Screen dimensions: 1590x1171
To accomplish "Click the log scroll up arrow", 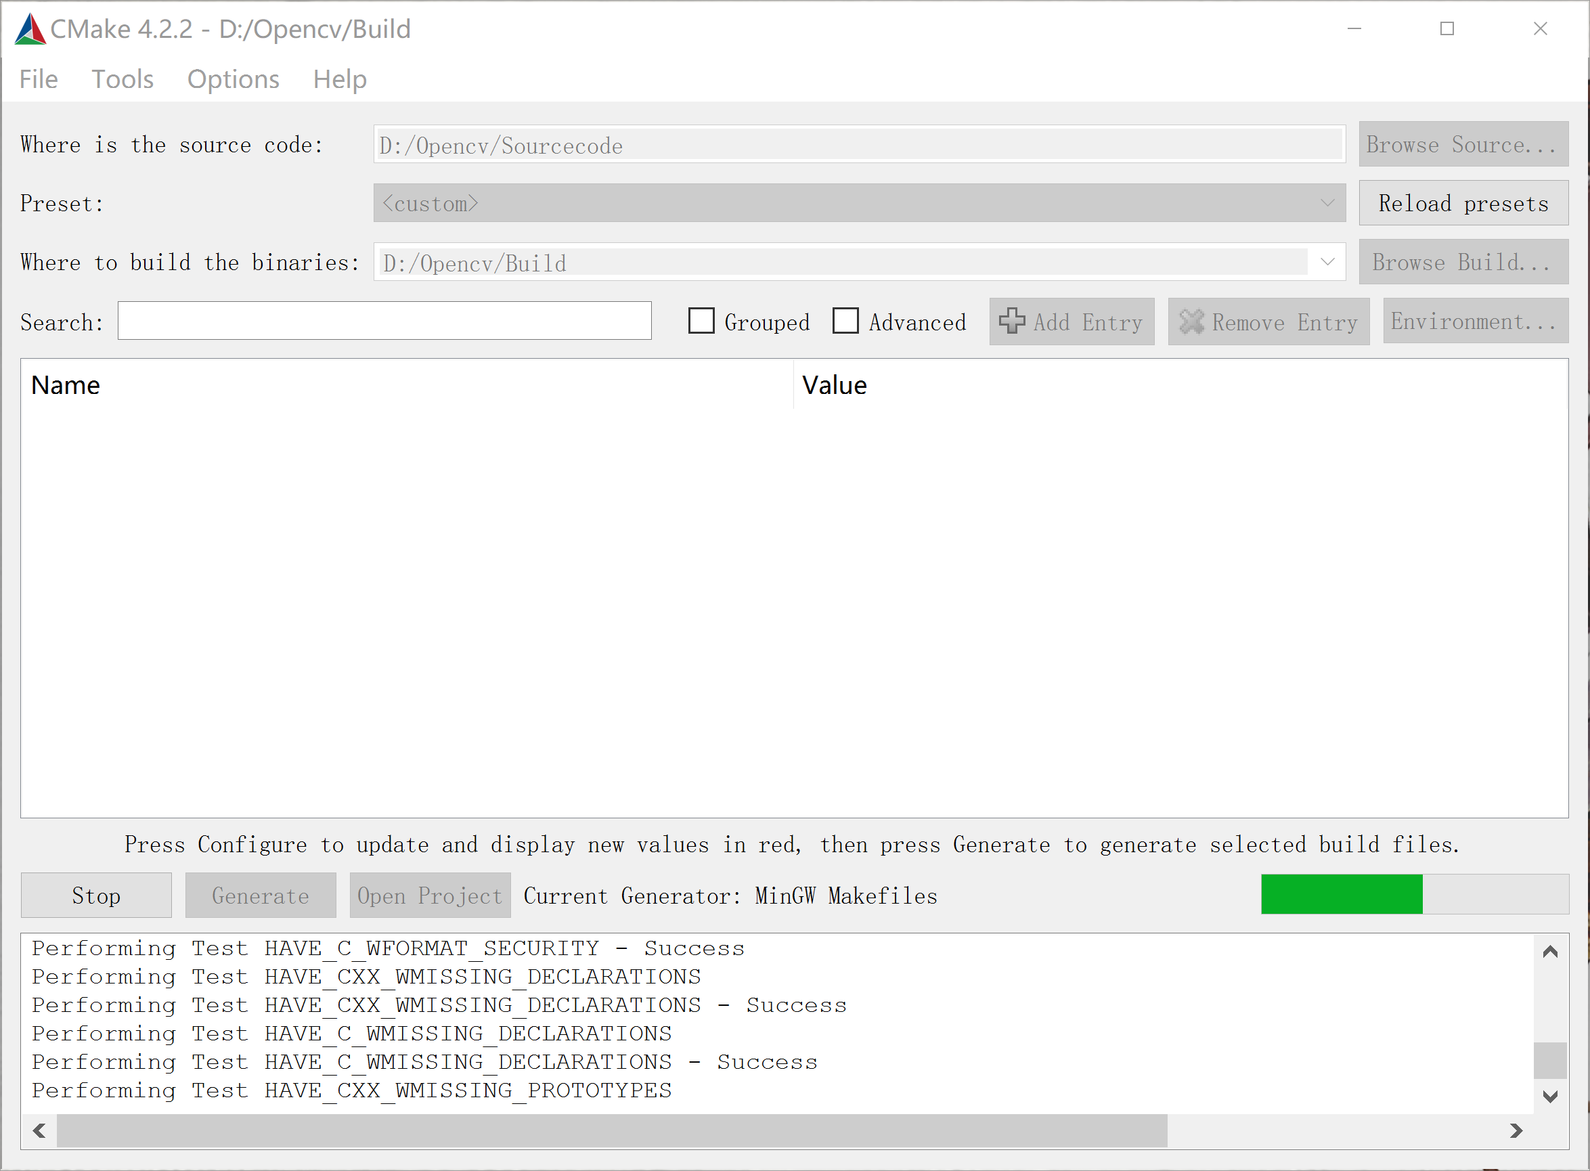I will (1549, 952).
